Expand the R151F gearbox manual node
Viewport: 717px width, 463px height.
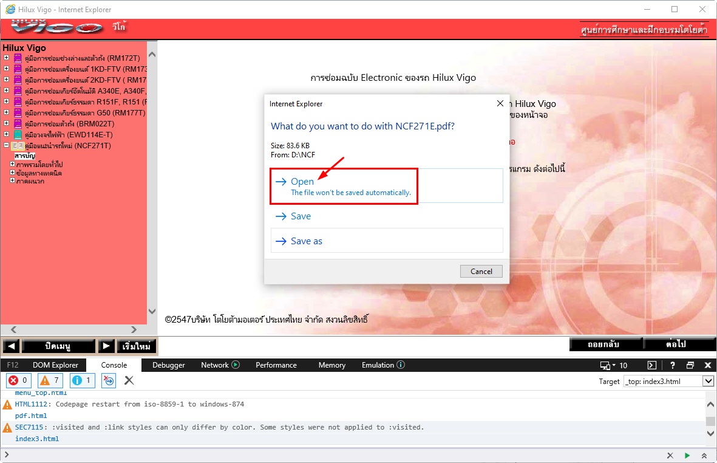coord(7,101)
